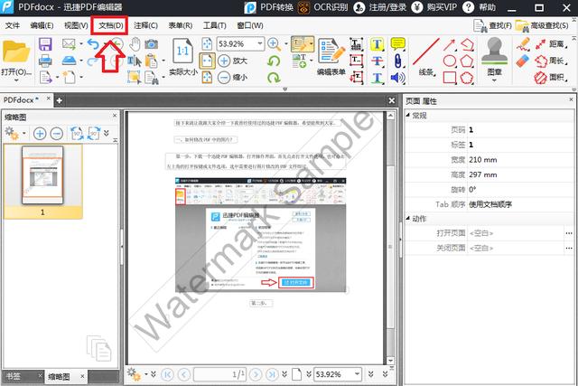Open bottom bar 53.92% zoom dropdown
This screenshot has width=578, height=386.
(x=357, y=374)
